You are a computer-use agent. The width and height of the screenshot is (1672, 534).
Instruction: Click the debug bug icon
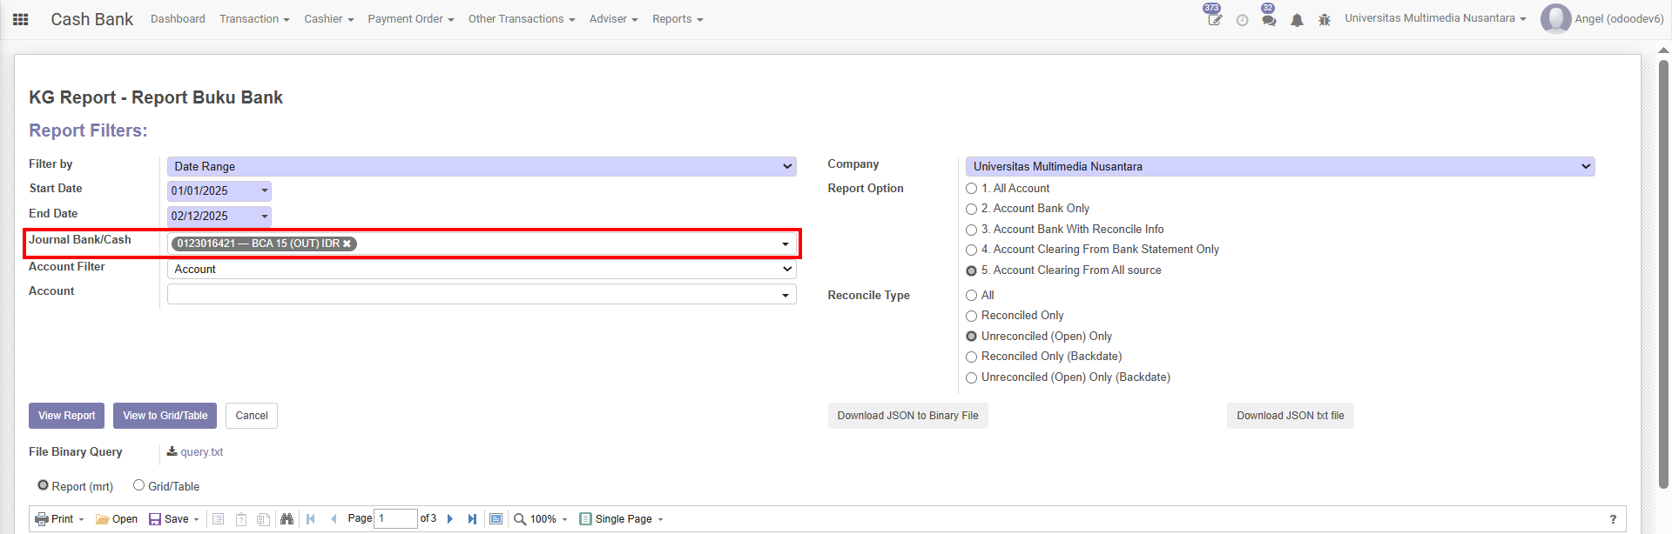pyautogui.click(x=1325, y=20)
